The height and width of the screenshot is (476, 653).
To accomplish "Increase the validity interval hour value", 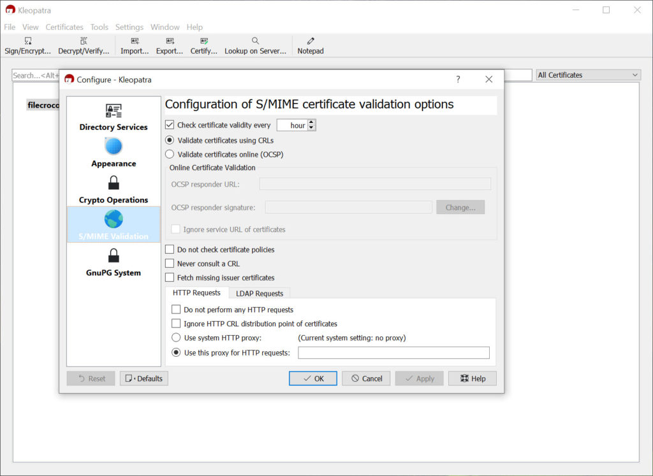I will pos(311,122).
